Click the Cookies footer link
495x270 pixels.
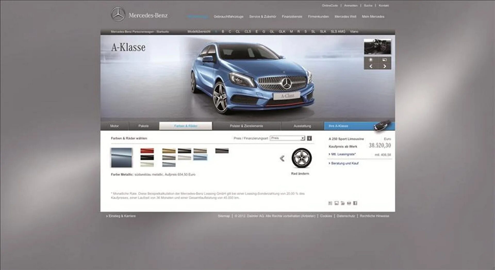[x=326, y=216]
